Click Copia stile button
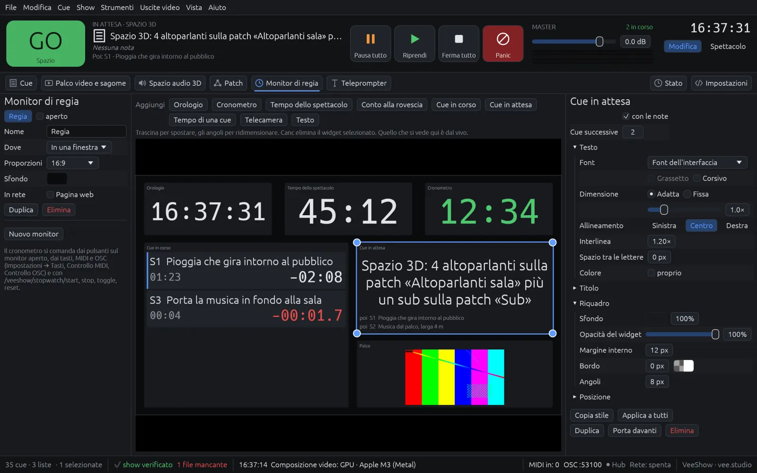This screenshot has height=473, width=757. (591, 415)
